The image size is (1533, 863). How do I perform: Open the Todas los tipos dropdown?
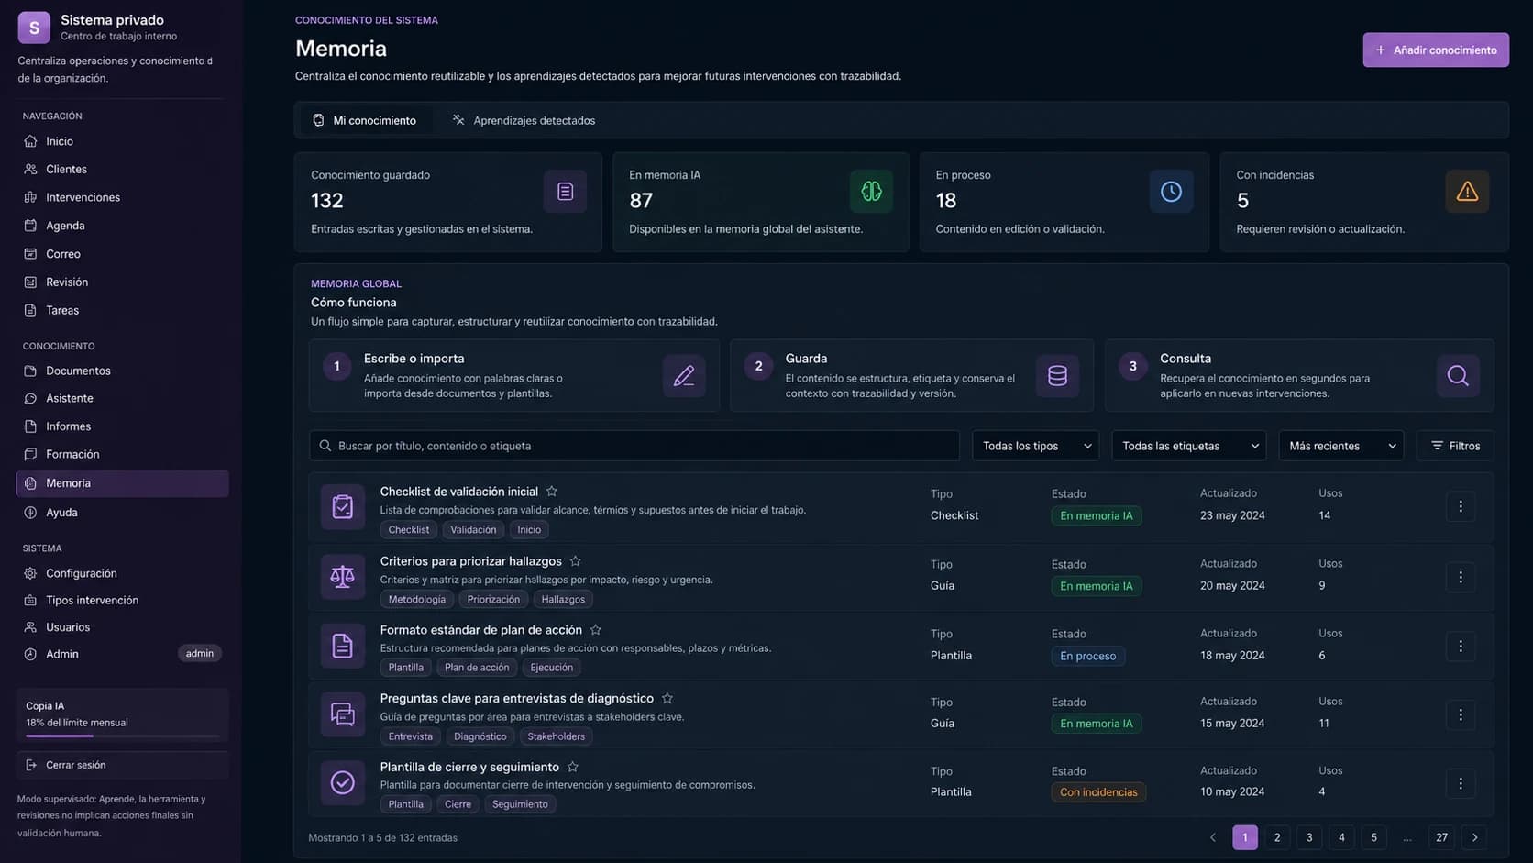coord(1035,446)
